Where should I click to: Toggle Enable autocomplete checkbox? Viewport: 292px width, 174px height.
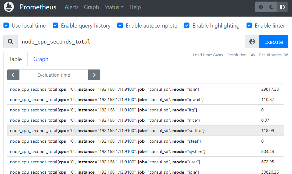pyautogui.click(x=120, y=25)
